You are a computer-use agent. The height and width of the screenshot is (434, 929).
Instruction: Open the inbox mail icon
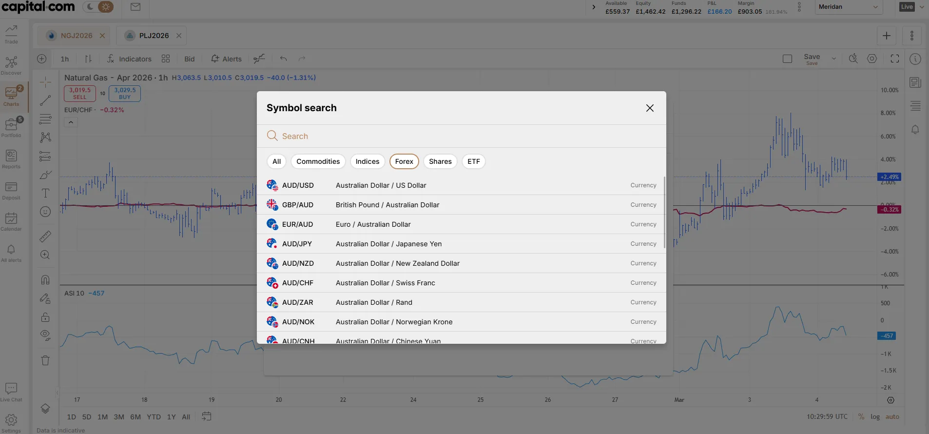click(x=135, y=7)
